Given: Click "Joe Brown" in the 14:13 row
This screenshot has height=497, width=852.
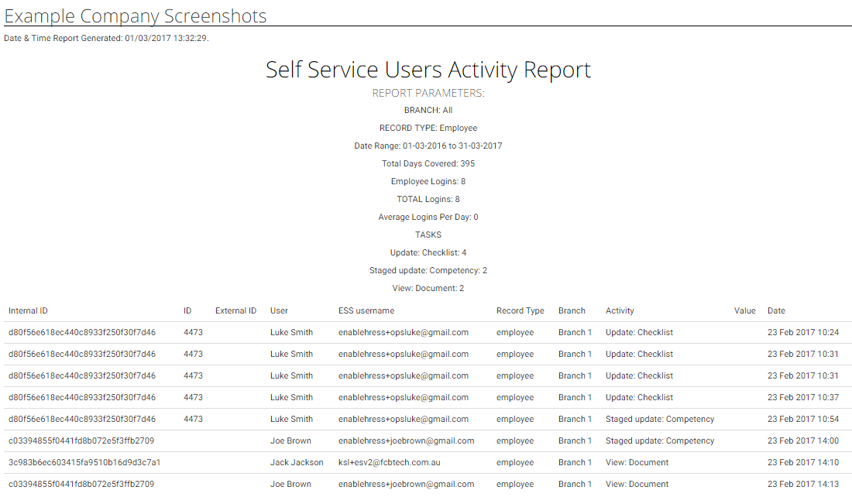Looking at the screenshot, I should (x=290, y=485).
